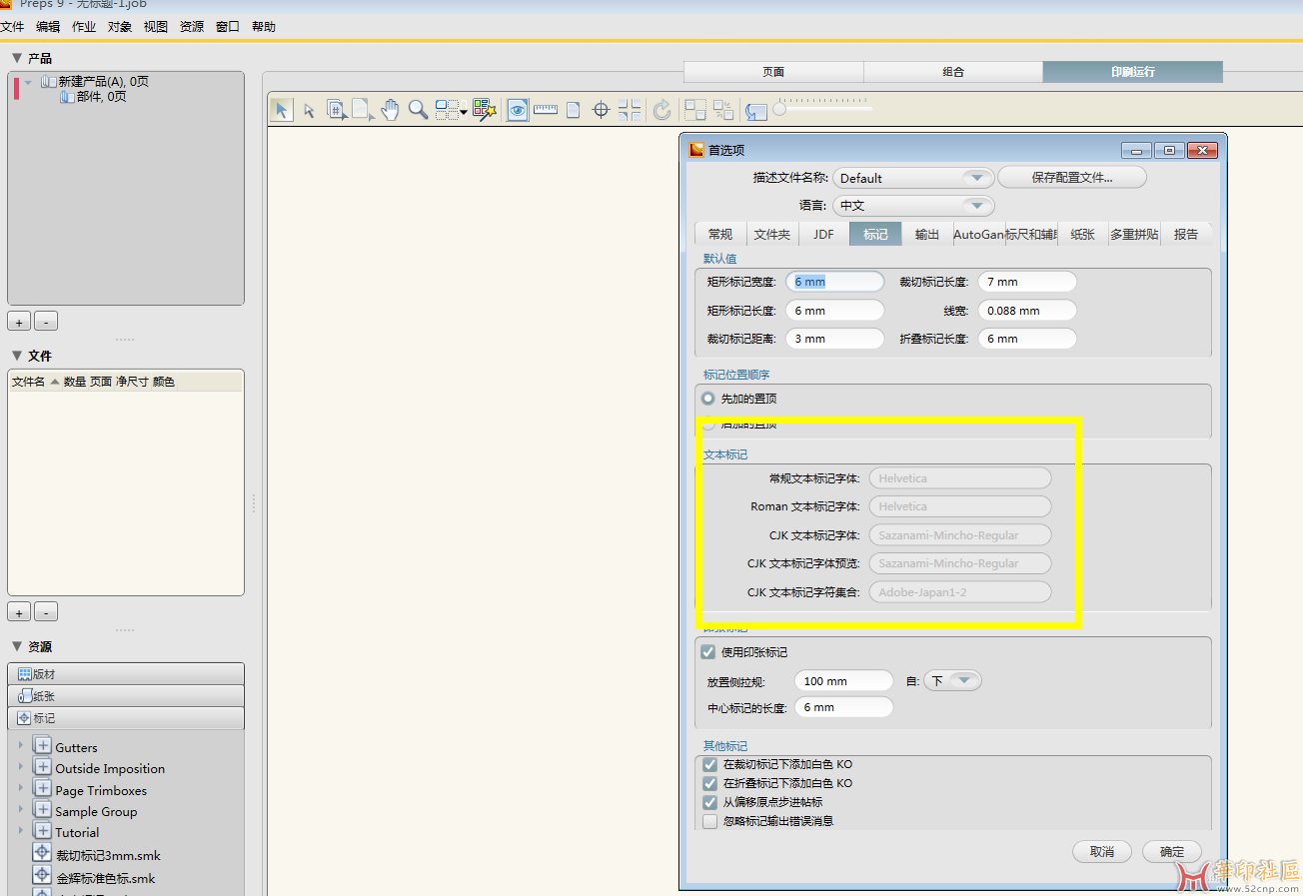1303x896 pixels.
Task: Select the 裁切标记3mm.smk mark
Action: click(x=108, y=855)
